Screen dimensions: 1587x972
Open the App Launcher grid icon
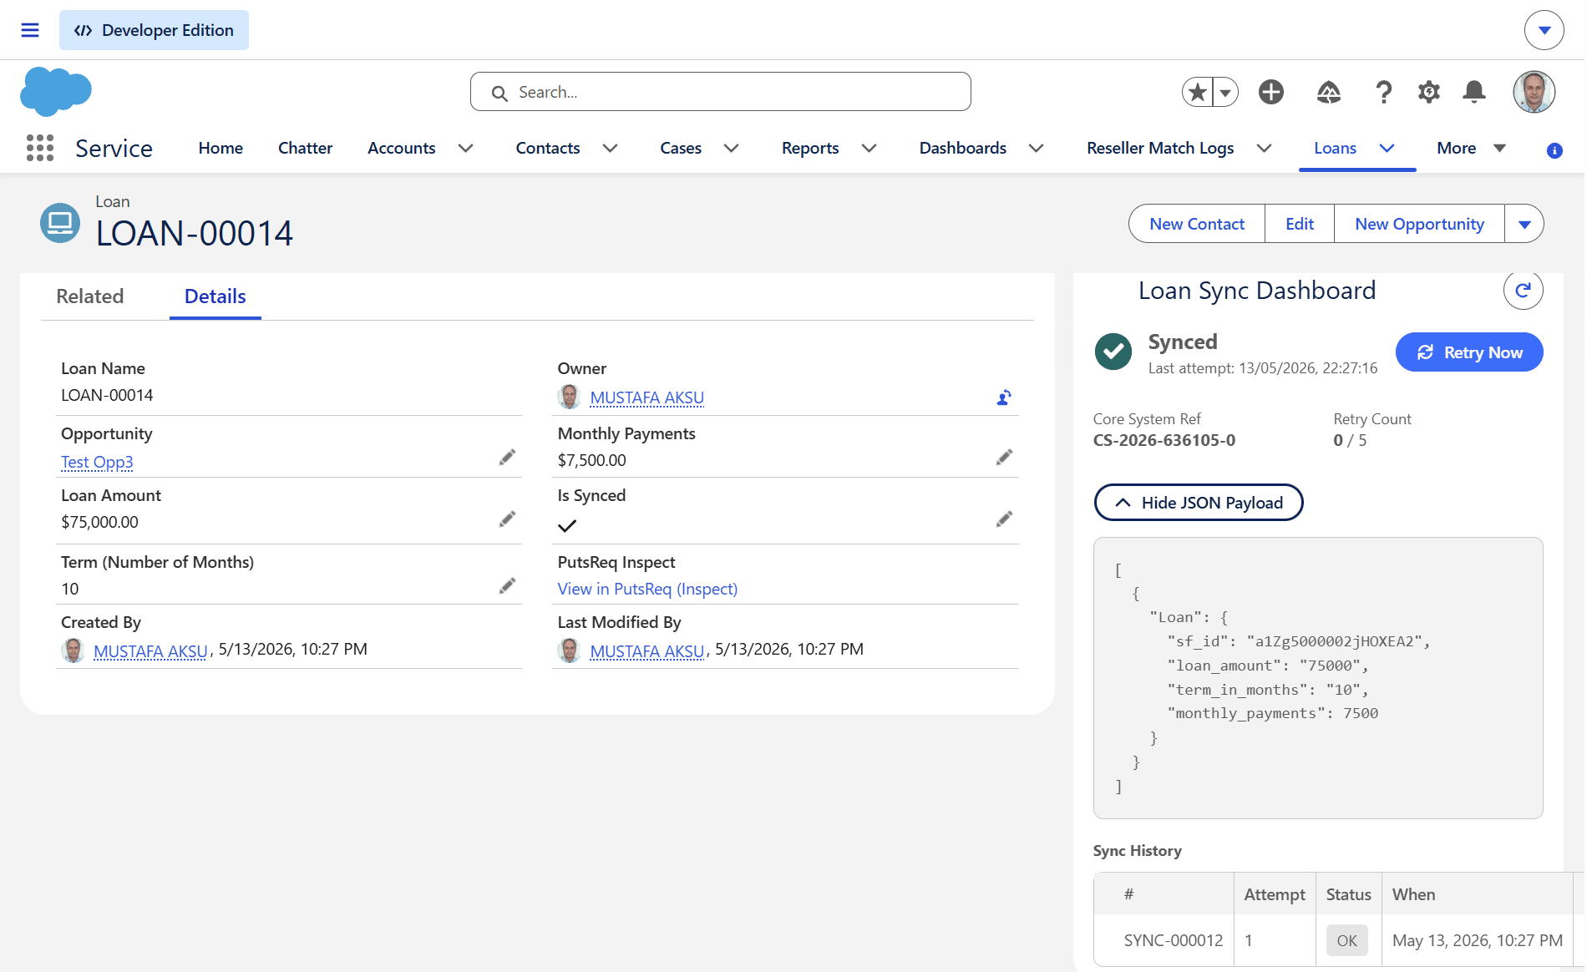pyautogui.click(x=40, y=148)
